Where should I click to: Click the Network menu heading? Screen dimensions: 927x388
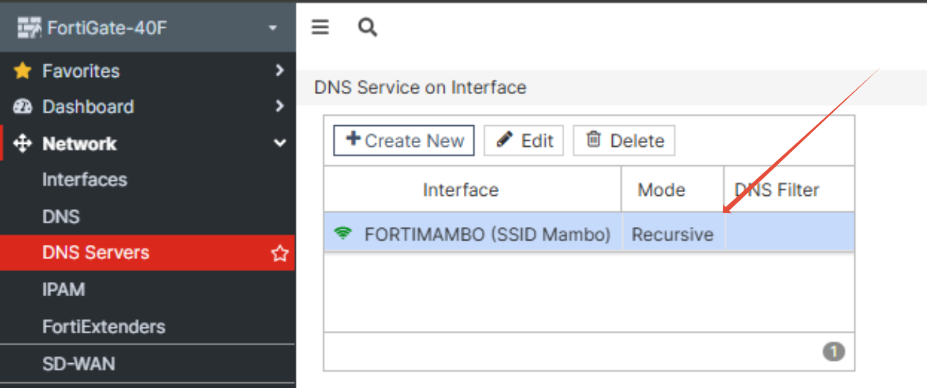(79, 144)
